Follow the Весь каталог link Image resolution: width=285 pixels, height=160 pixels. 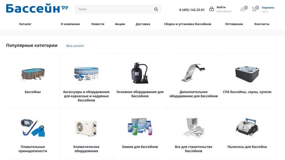(75, 46)
